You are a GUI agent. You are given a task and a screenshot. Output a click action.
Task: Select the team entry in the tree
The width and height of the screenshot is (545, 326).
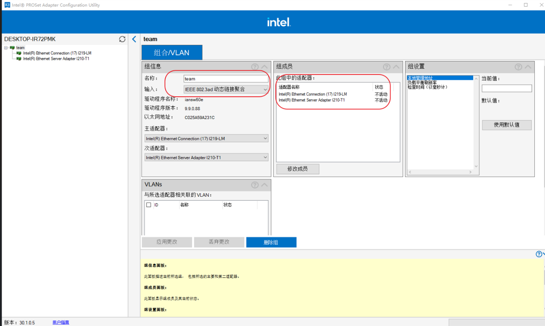[x=20, y=48]
